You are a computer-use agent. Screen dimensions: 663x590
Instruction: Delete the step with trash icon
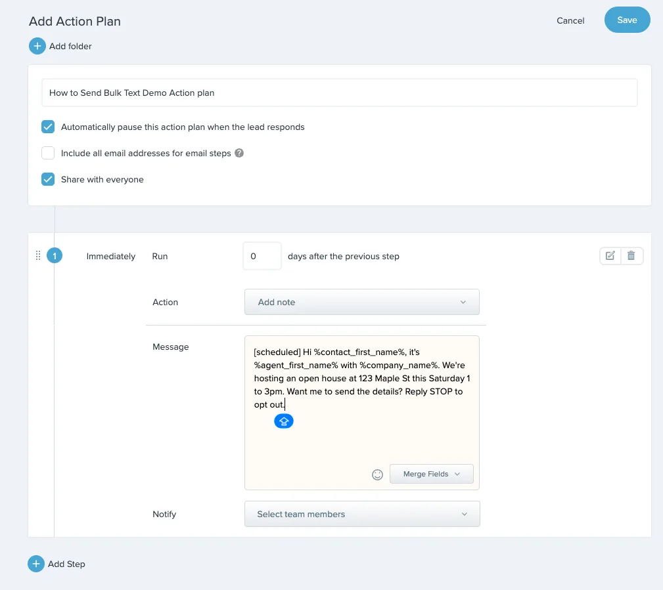631,255
